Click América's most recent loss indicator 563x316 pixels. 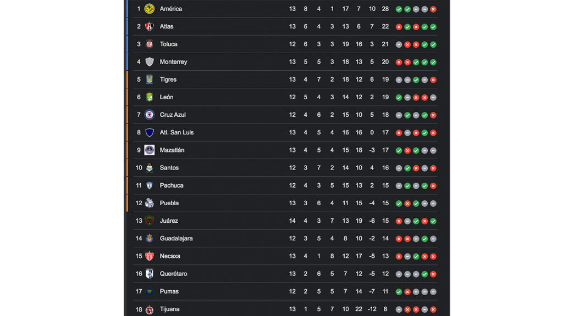tap(433, 9)
